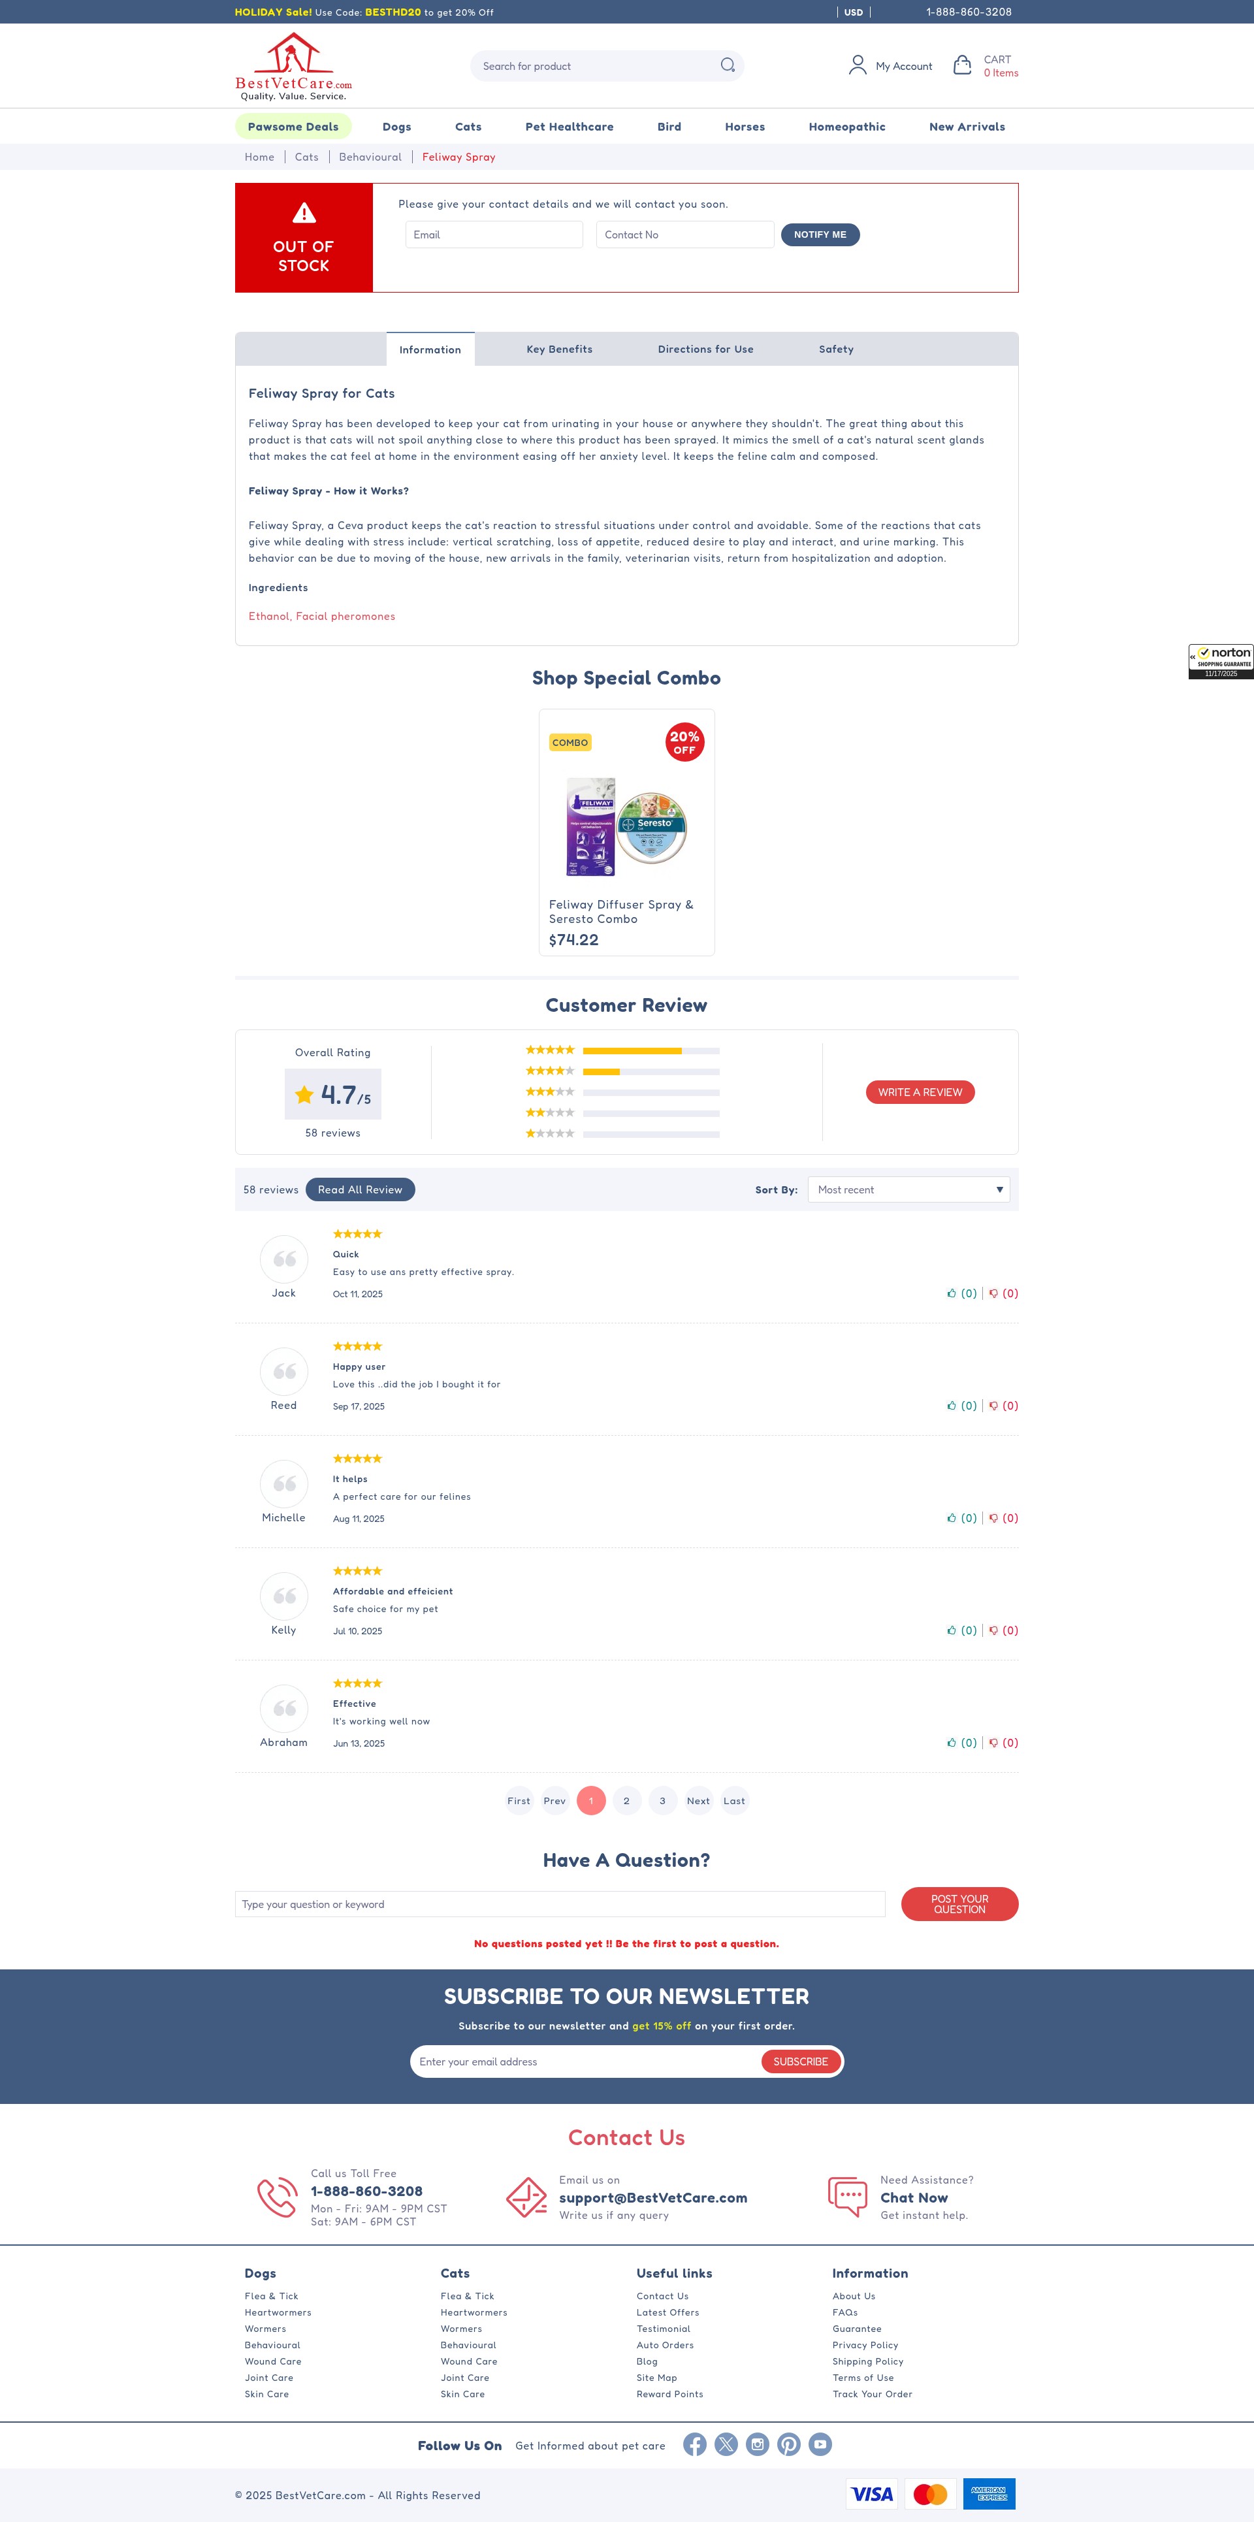Image resolution: width=1254 pixels, height=2522 pixels.
Task: Click the search magnifier icon
Action: [728, 65]
